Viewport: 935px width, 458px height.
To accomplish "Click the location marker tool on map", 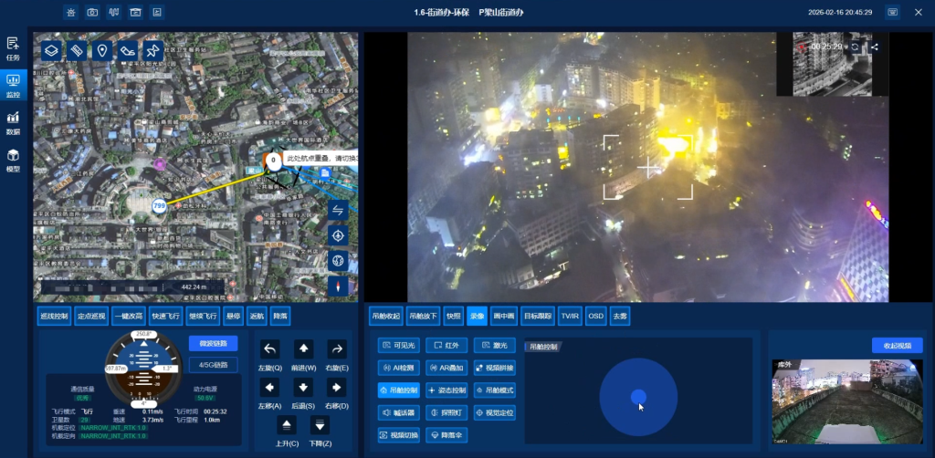I will 102,50.
